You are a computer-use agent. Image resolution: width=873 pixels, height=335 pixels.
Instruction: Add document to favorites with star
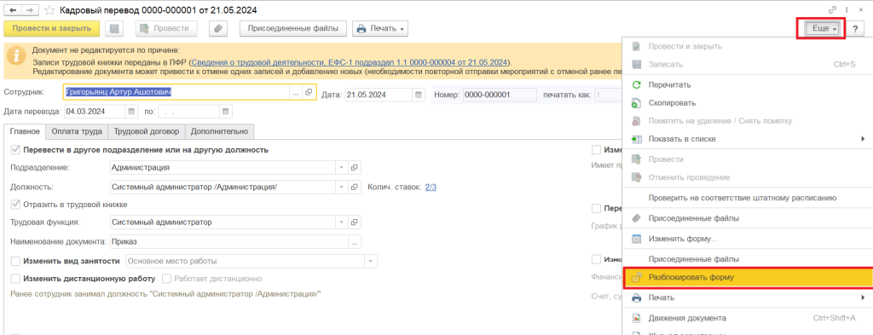pyautogui.click(x=49, y=10)
